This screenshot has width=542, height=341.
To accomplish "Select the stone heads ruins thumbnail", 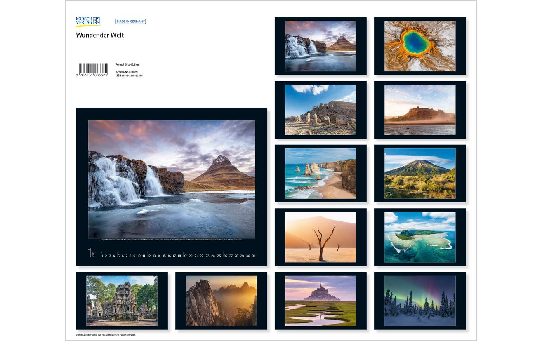I will click(x=320, y=110).
